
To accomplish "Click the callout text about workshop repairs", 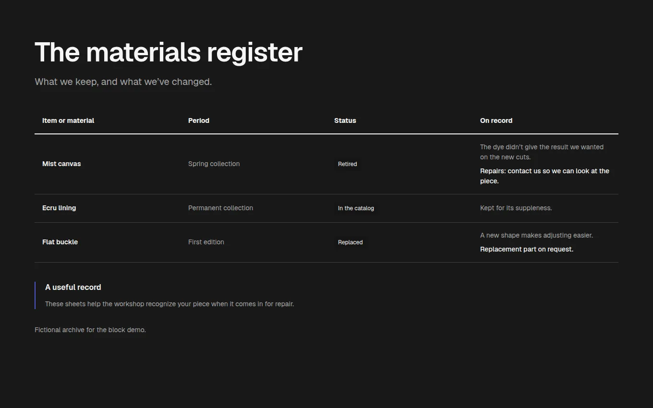I will [x=169, y=304].
